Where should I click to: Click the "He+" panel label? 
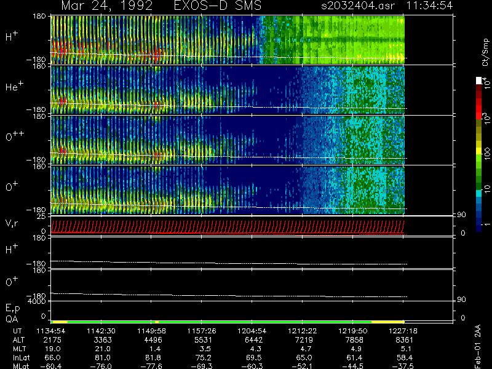coord(14,86)
